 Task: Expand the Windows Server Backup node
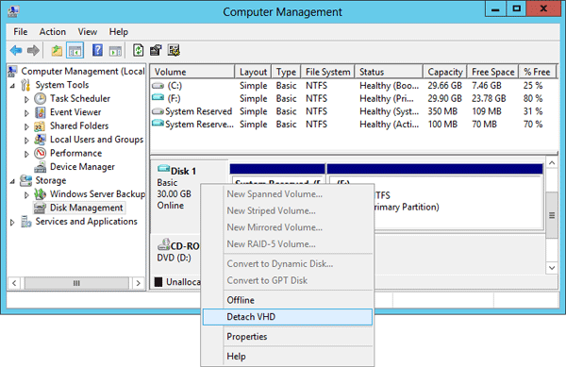coord(26,195)
